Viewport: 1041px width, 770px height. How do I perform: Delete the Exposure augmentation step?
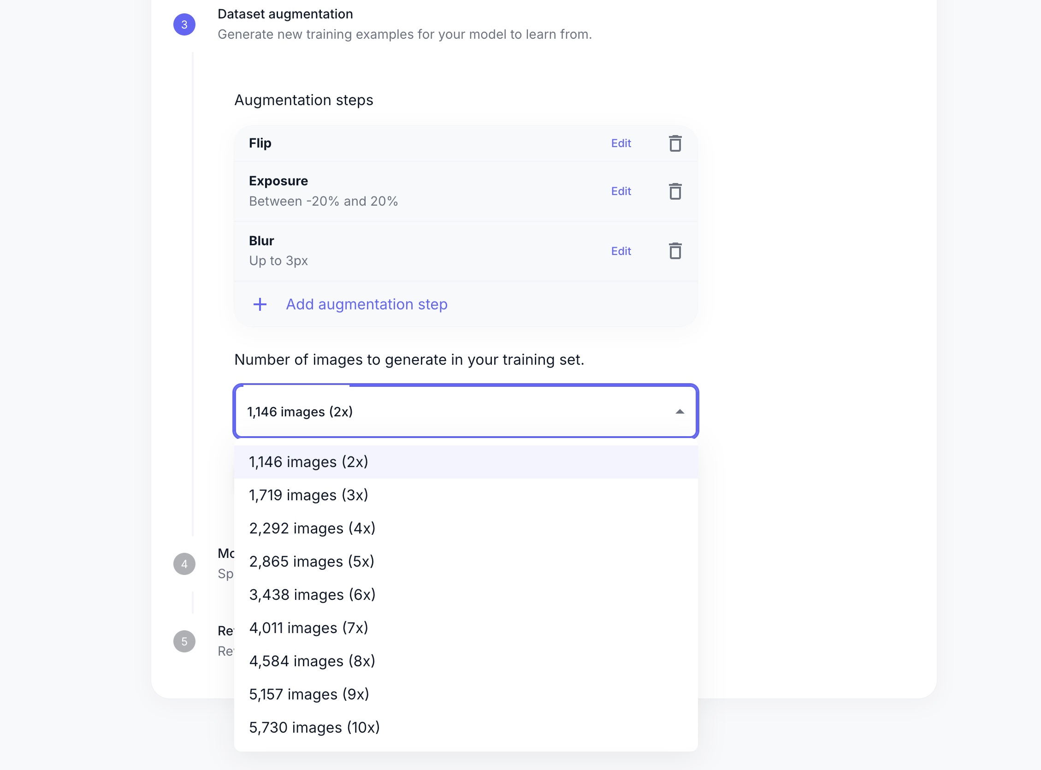[x=675, y=191]
